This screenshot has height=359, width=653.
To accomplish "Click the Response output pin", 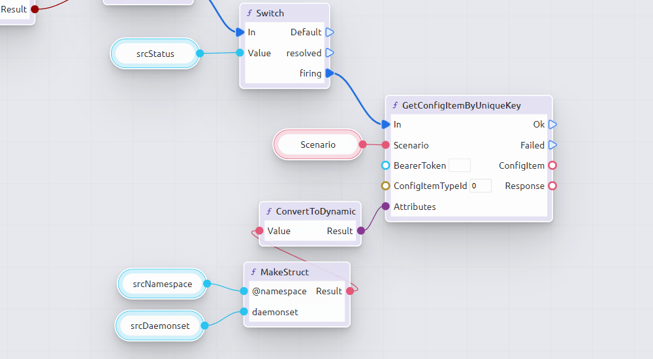I will 552,186.
